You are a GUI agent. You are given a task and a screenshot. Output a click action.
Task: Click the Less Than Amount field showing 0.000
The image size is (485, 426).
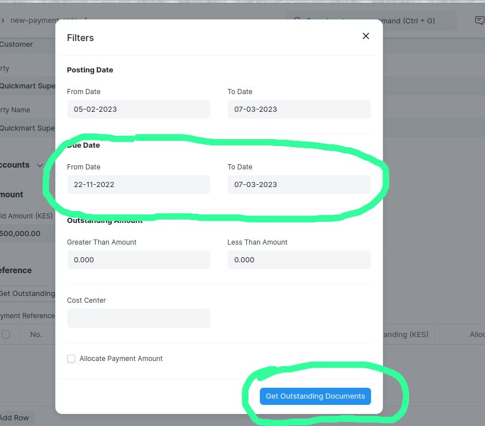pos(299,259)
